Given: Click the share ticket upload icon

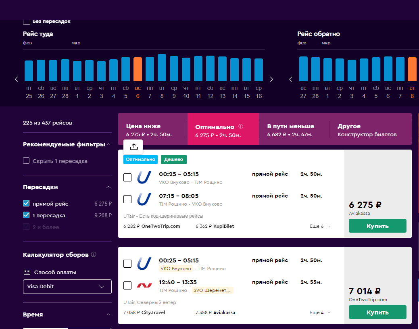Looking at the screenshot, I should (133, 147).
